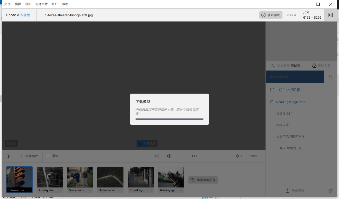
Task: Open the 文件 menu
Action: 7,4
